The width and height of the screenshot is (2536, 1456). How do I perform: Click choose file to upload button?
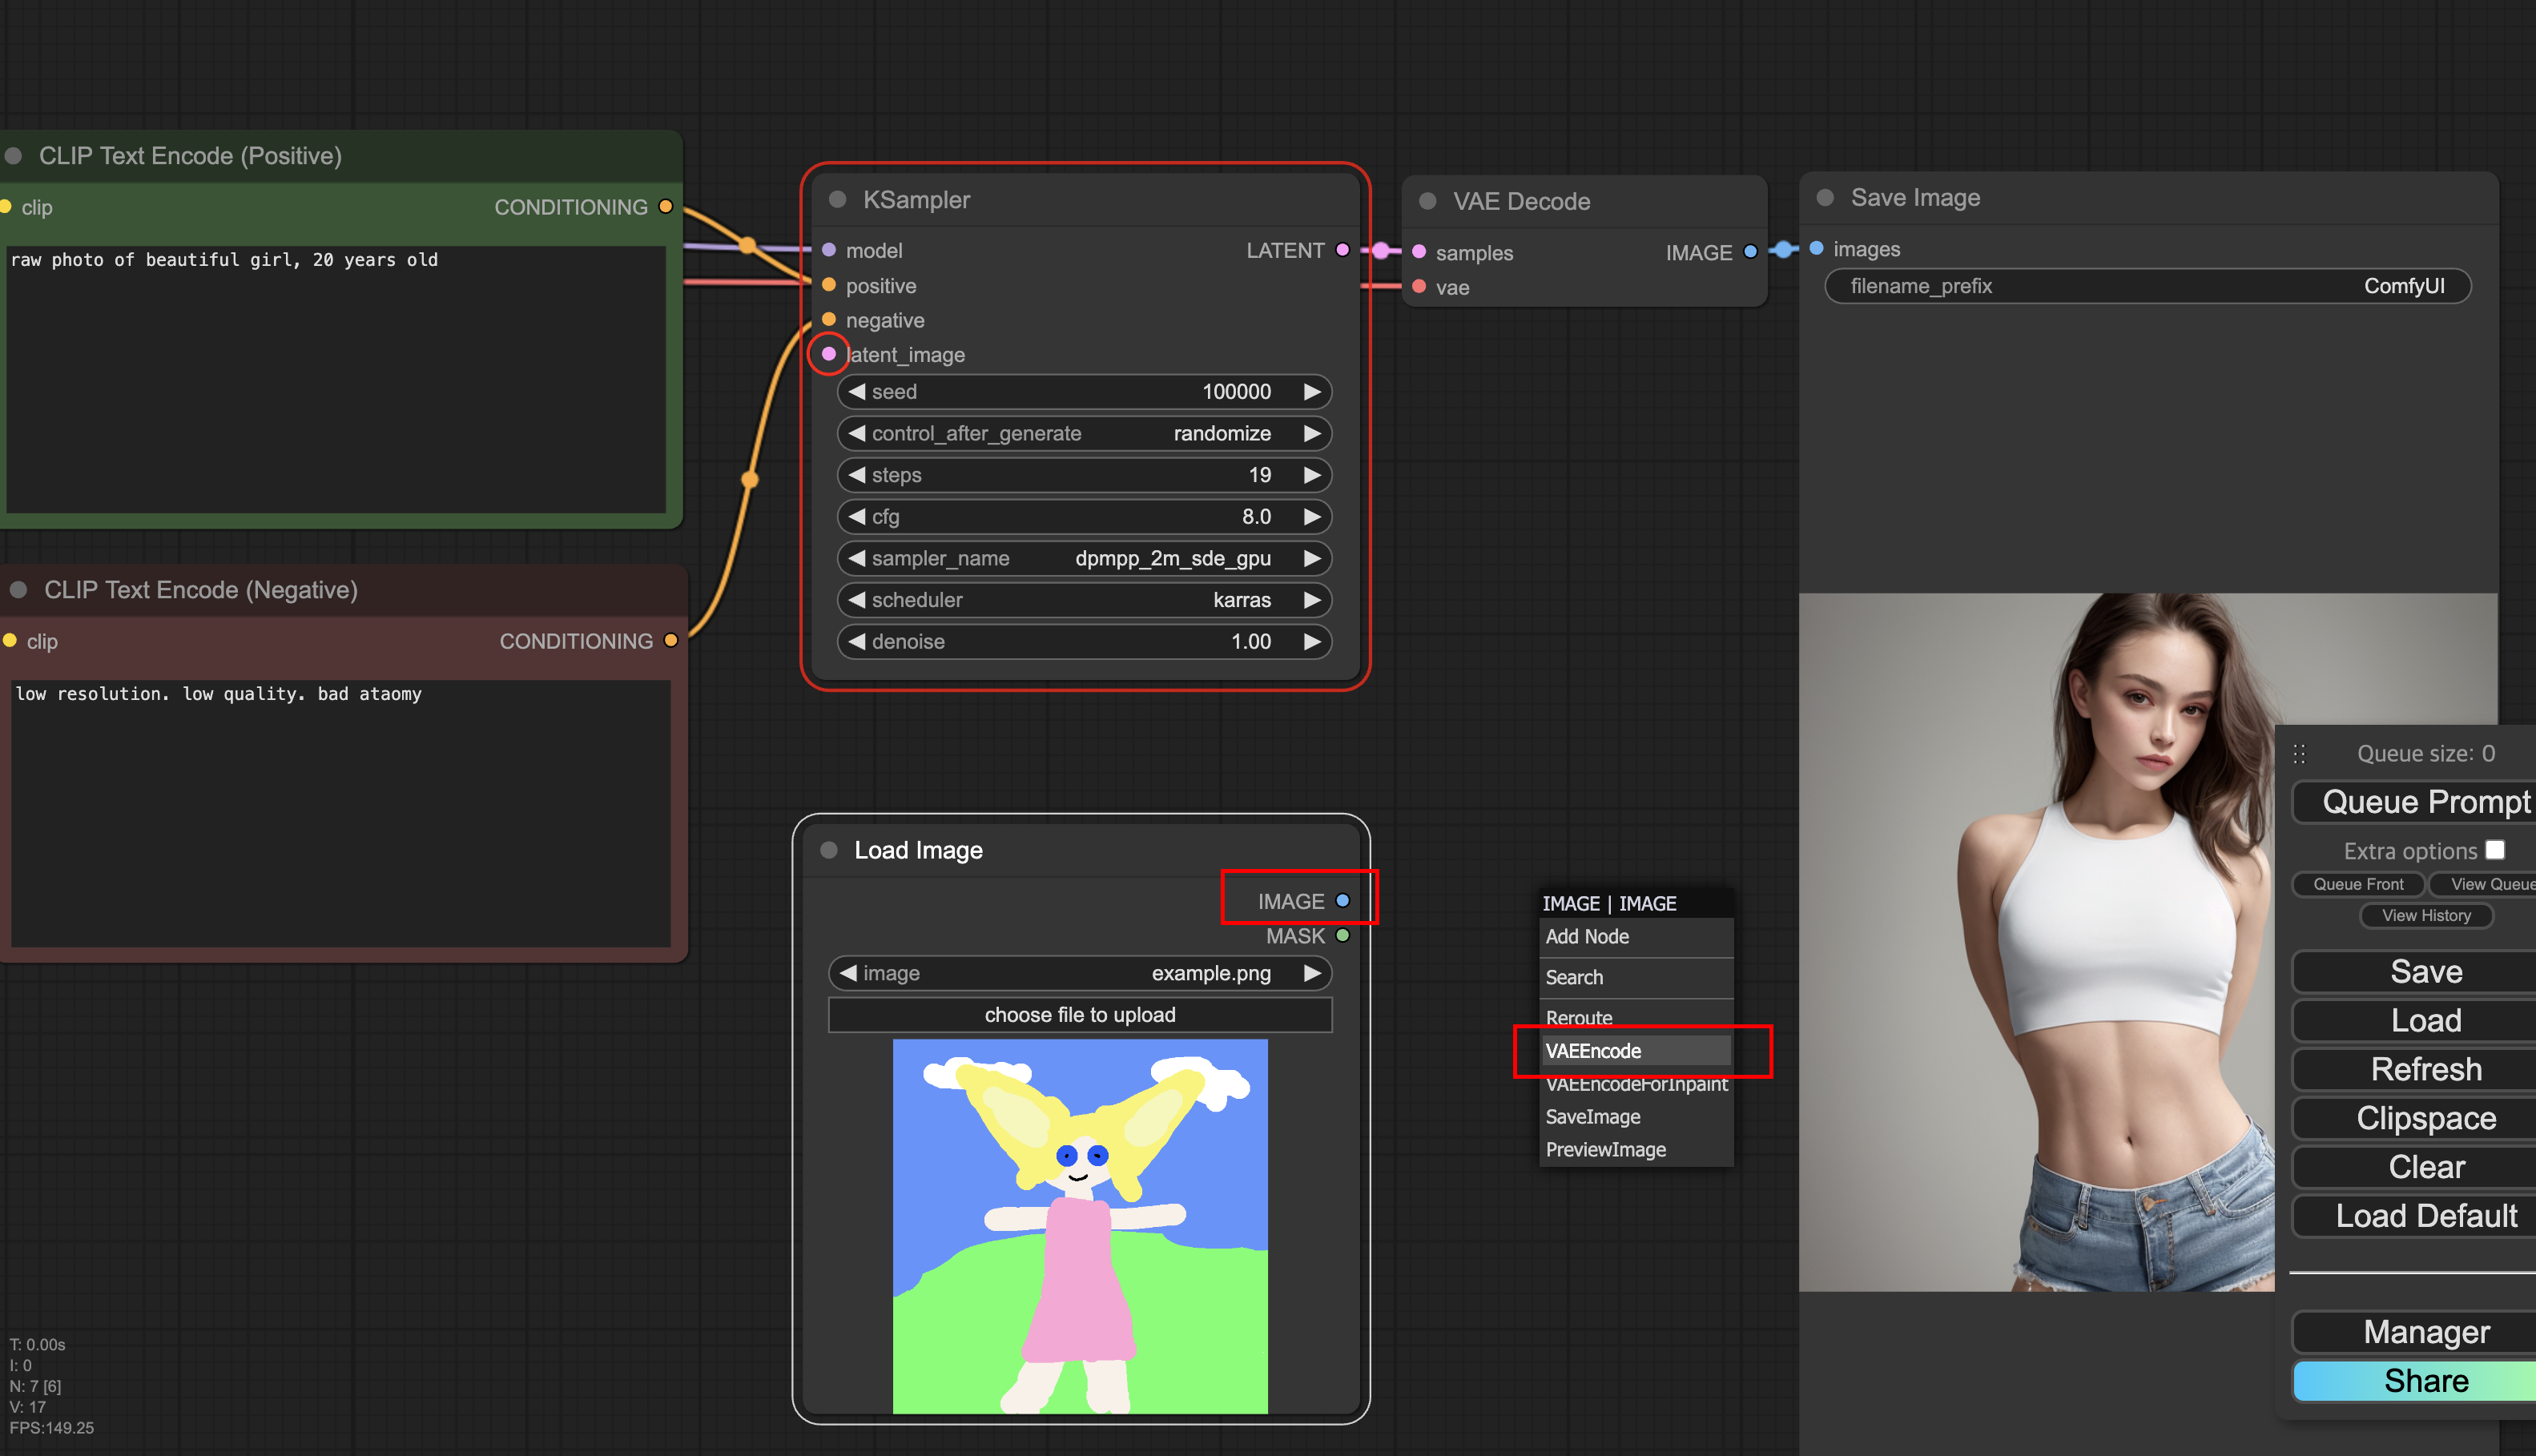(x=1079, y=1015)
